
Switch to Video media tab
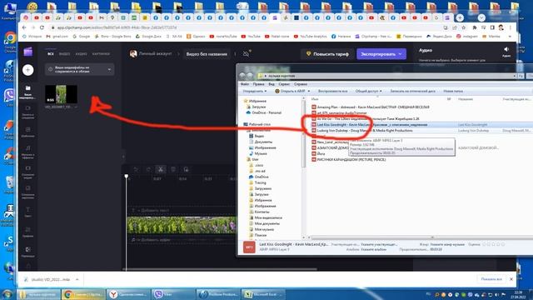[64, 53]
